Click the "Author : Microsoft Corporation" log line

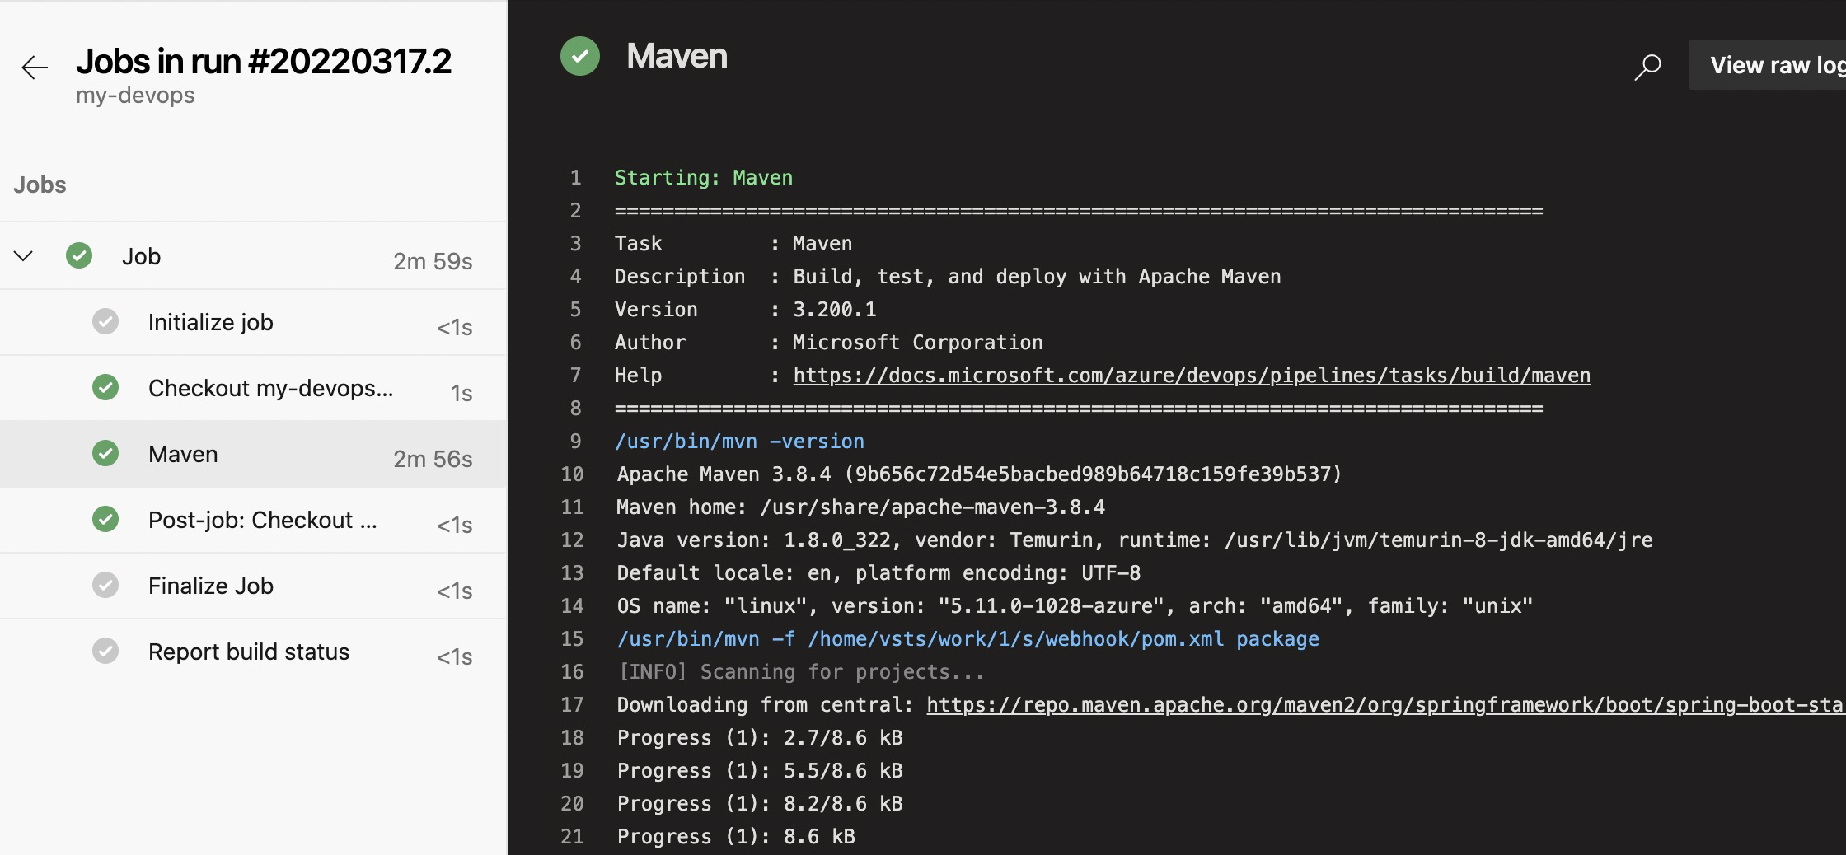pos(829,343)
